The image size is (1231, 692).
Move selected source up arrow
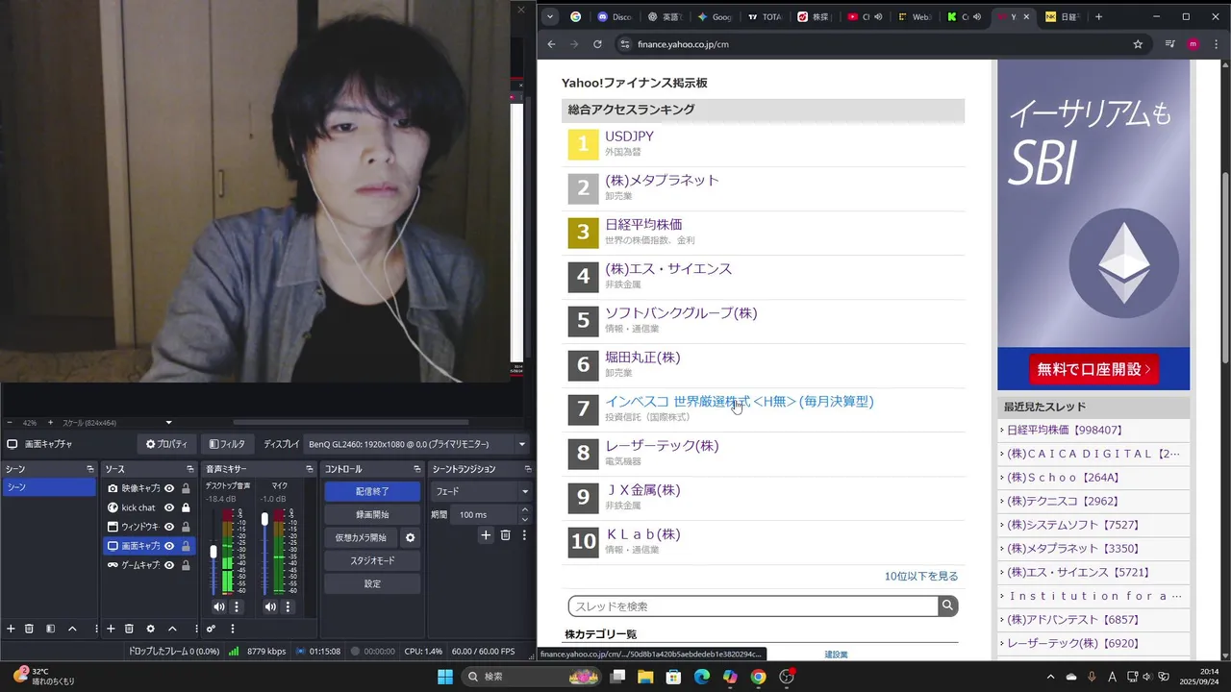pyautogui.click(x=172, y=629)
